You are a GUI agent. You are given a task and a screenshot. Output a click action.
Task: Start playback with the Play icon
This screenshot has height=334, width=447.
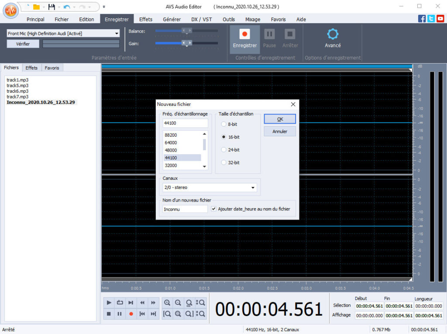click(x=108, y=303)
